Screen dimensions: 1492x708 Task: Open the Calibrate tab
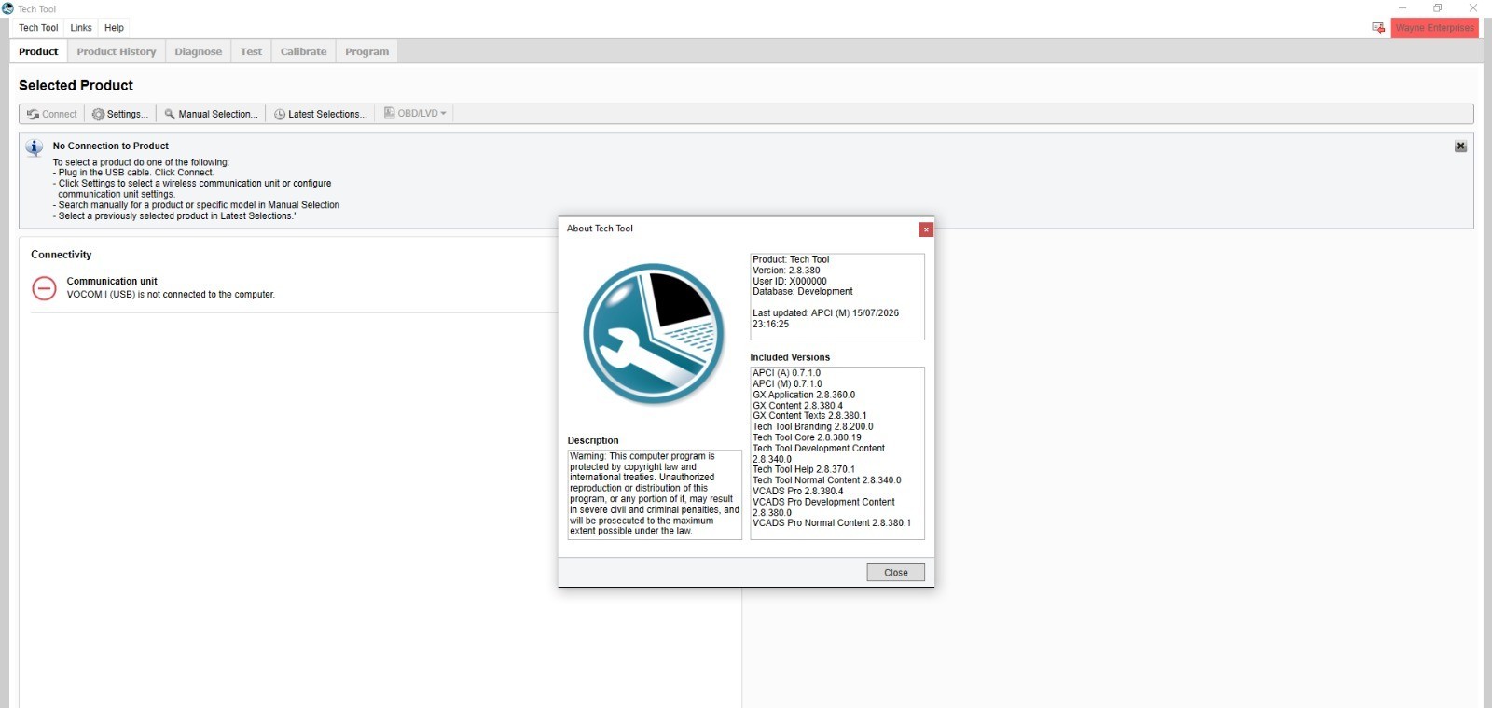[304, 51]
